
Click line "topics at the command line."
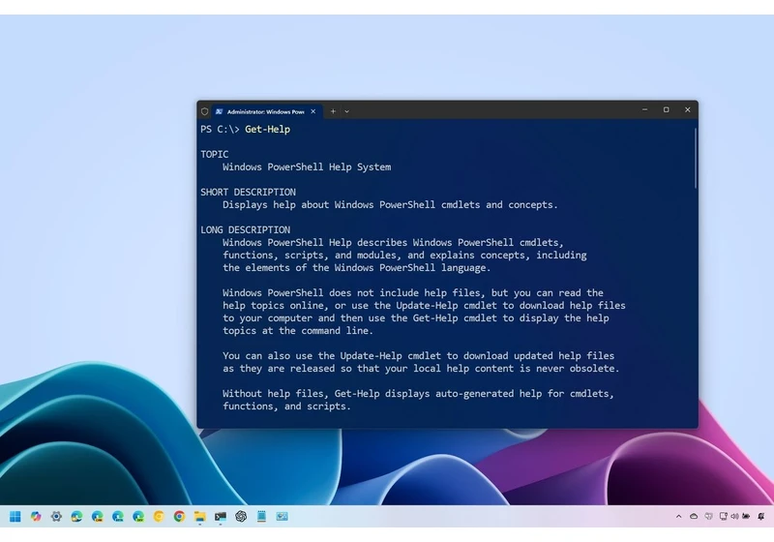point(298,331)
